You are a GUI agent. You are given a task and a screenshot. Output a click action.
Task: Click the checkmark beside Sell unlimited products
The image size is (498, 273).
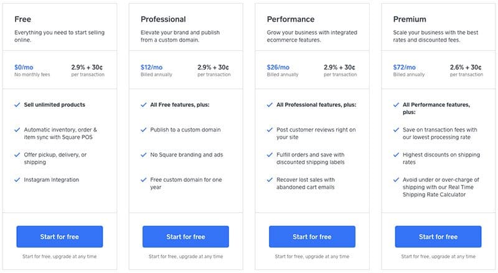pos(17,105)
